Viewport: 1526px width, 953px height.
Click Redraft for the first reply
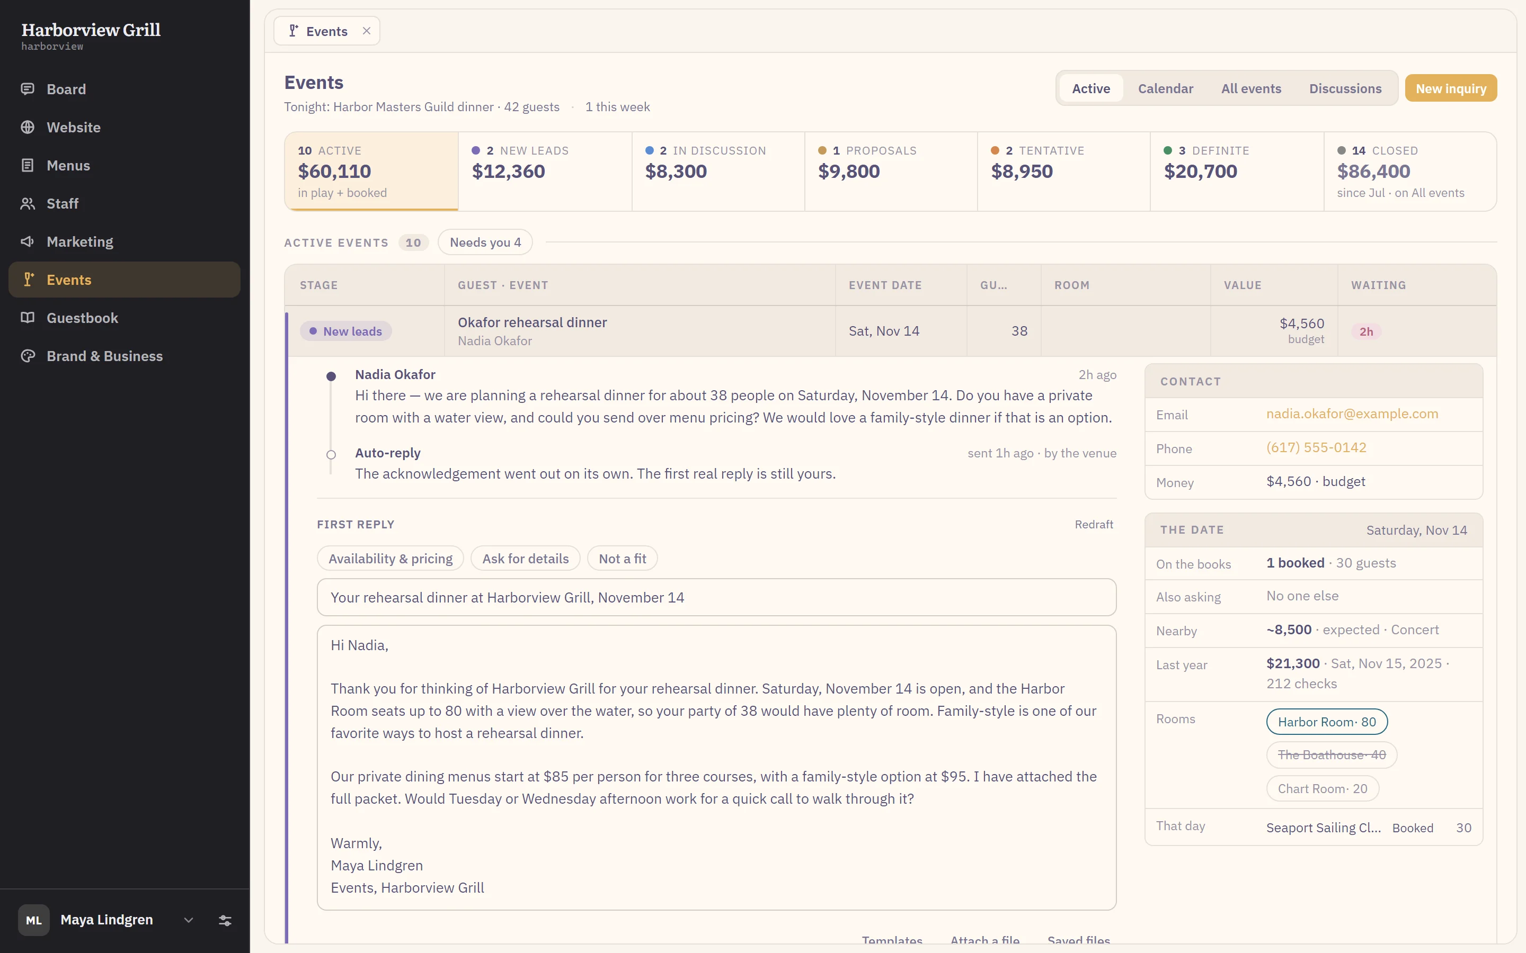click(x=1094, y=524)
